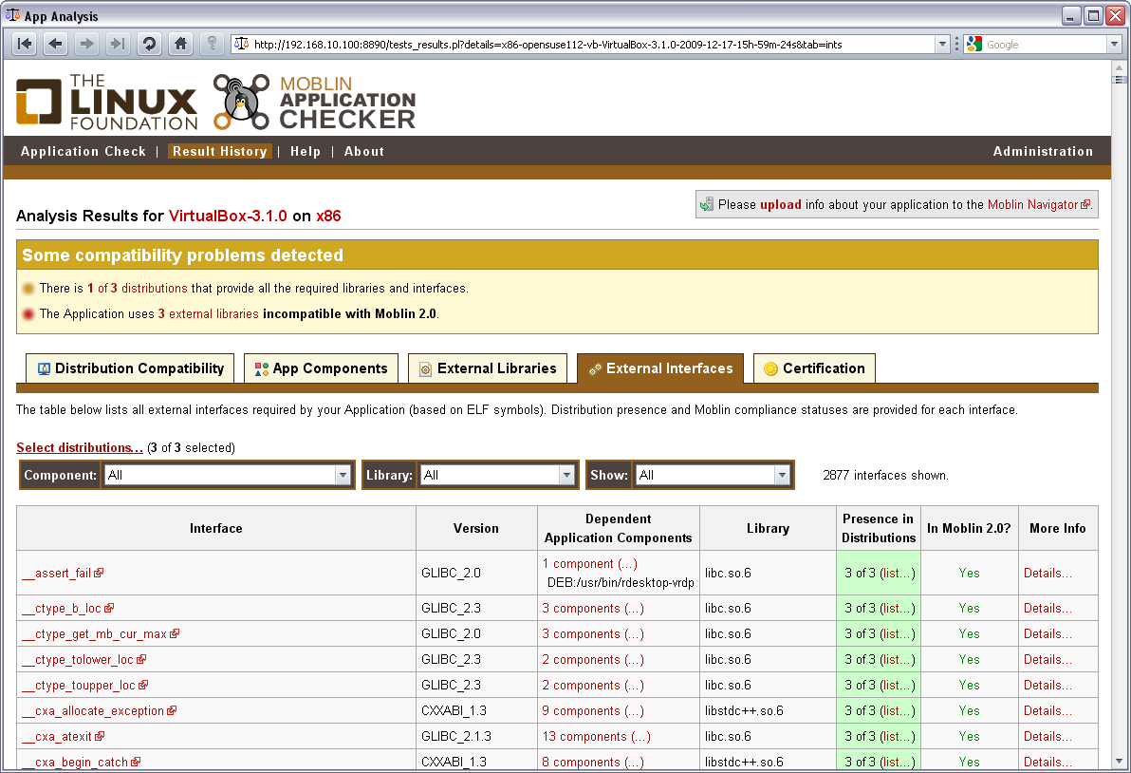
Task: Open the Help menu item
Action: (x=306, y=152)
